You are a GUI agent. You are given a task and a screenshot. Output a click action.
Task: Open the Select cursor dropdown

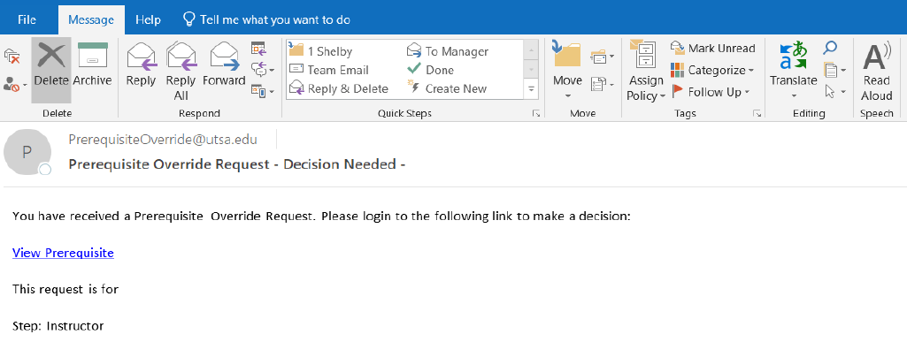click(834, 91)
